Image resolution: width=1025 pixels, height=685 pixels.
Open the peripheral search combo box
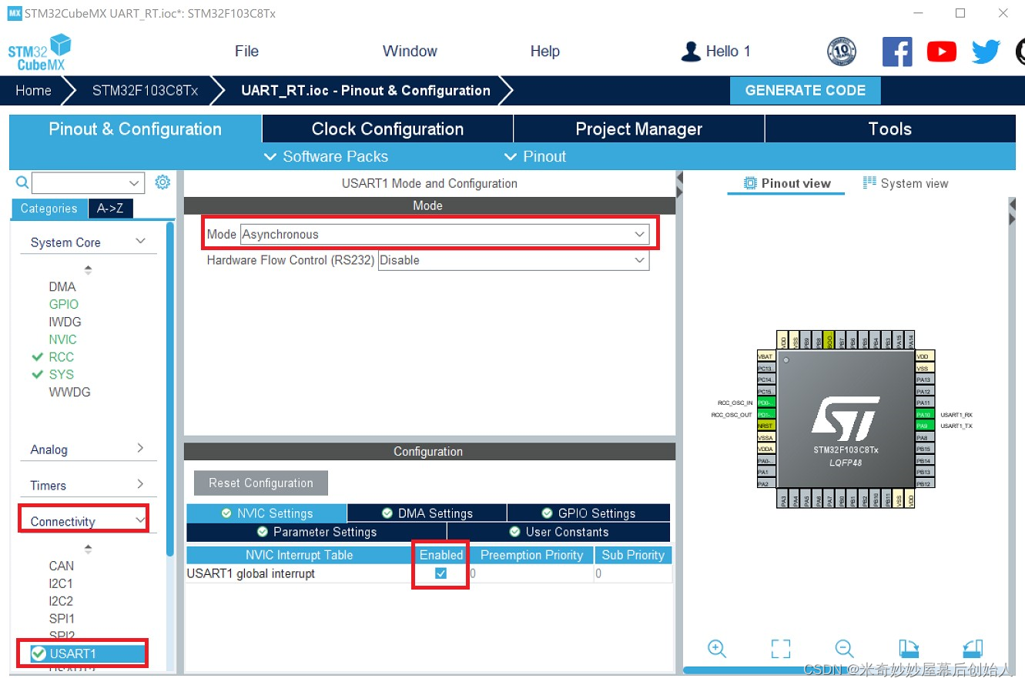coord(88,182)
